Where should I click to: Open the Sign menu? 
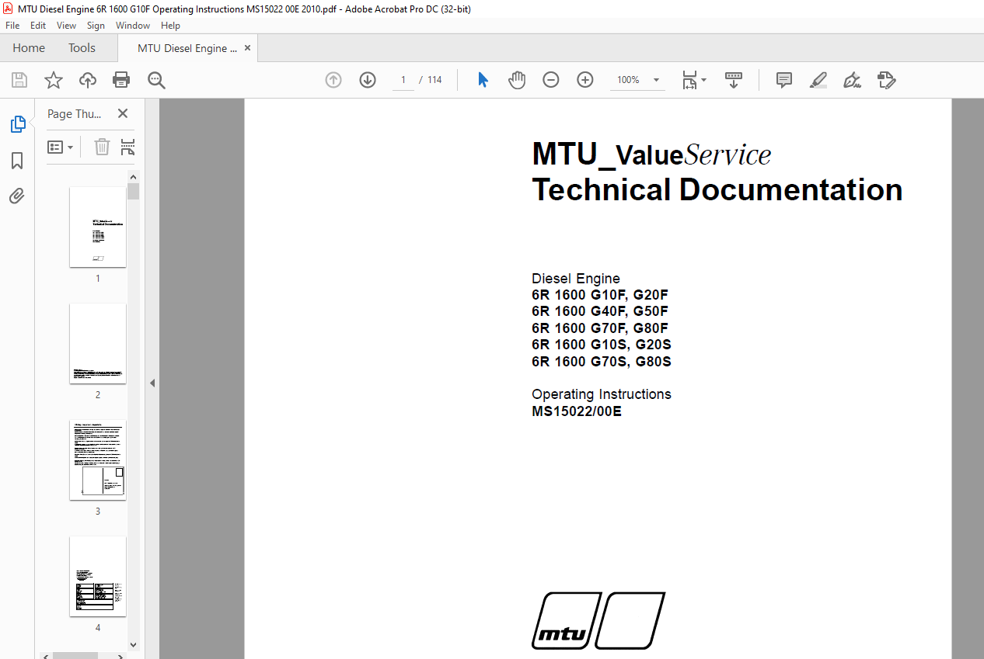(x=96, y=26)
